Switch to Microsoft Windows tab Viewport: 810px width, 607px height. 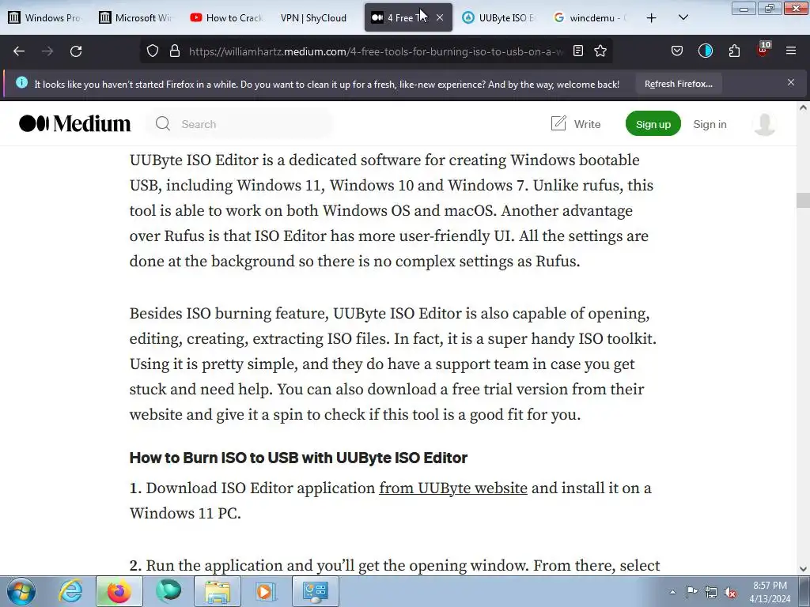tap(136, 17)
